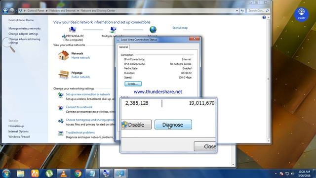Select the General tab in status dialog

(123, 47)
